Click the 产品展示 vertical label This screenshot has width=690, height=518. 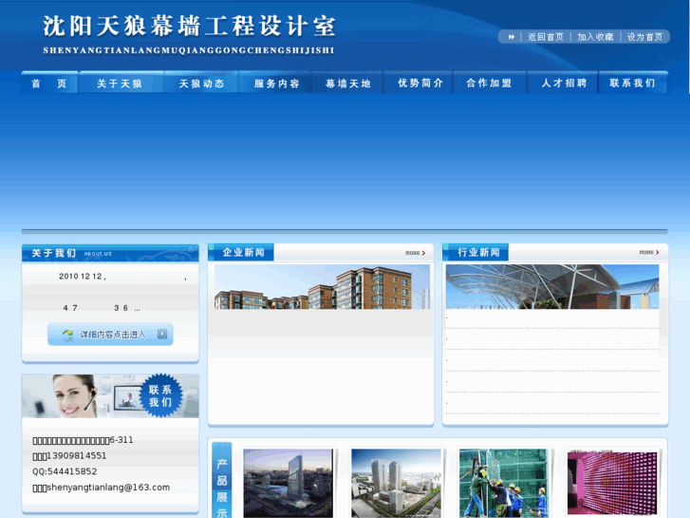pos(222,481)
